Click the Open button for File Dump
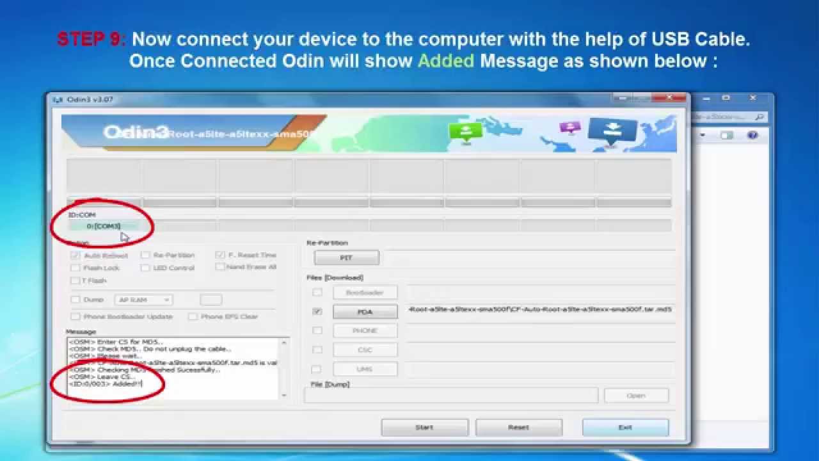 [x=636, y=396]
